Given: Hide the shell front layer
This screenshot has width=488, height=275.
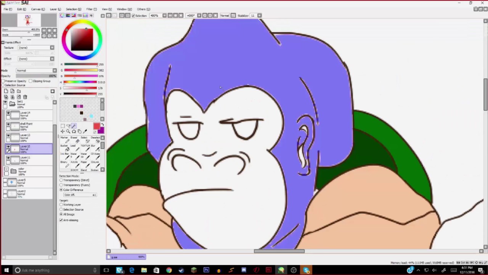Looking at the screenshot, I should click(8, 125).
